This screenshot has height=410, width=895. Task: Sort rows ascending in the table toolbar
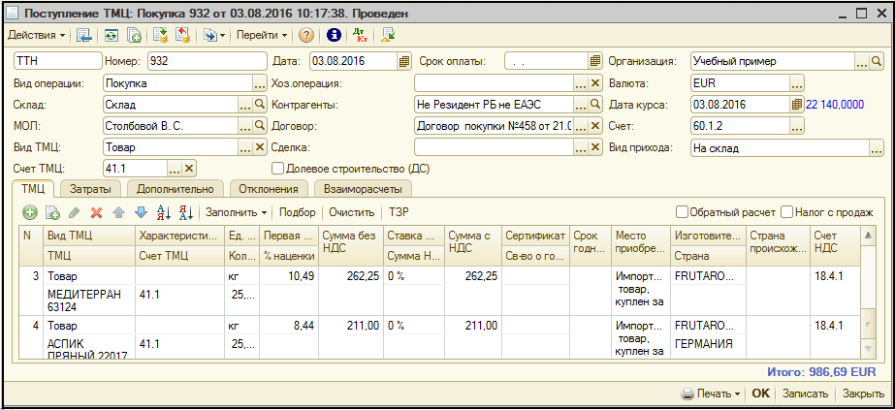(162, 211)
